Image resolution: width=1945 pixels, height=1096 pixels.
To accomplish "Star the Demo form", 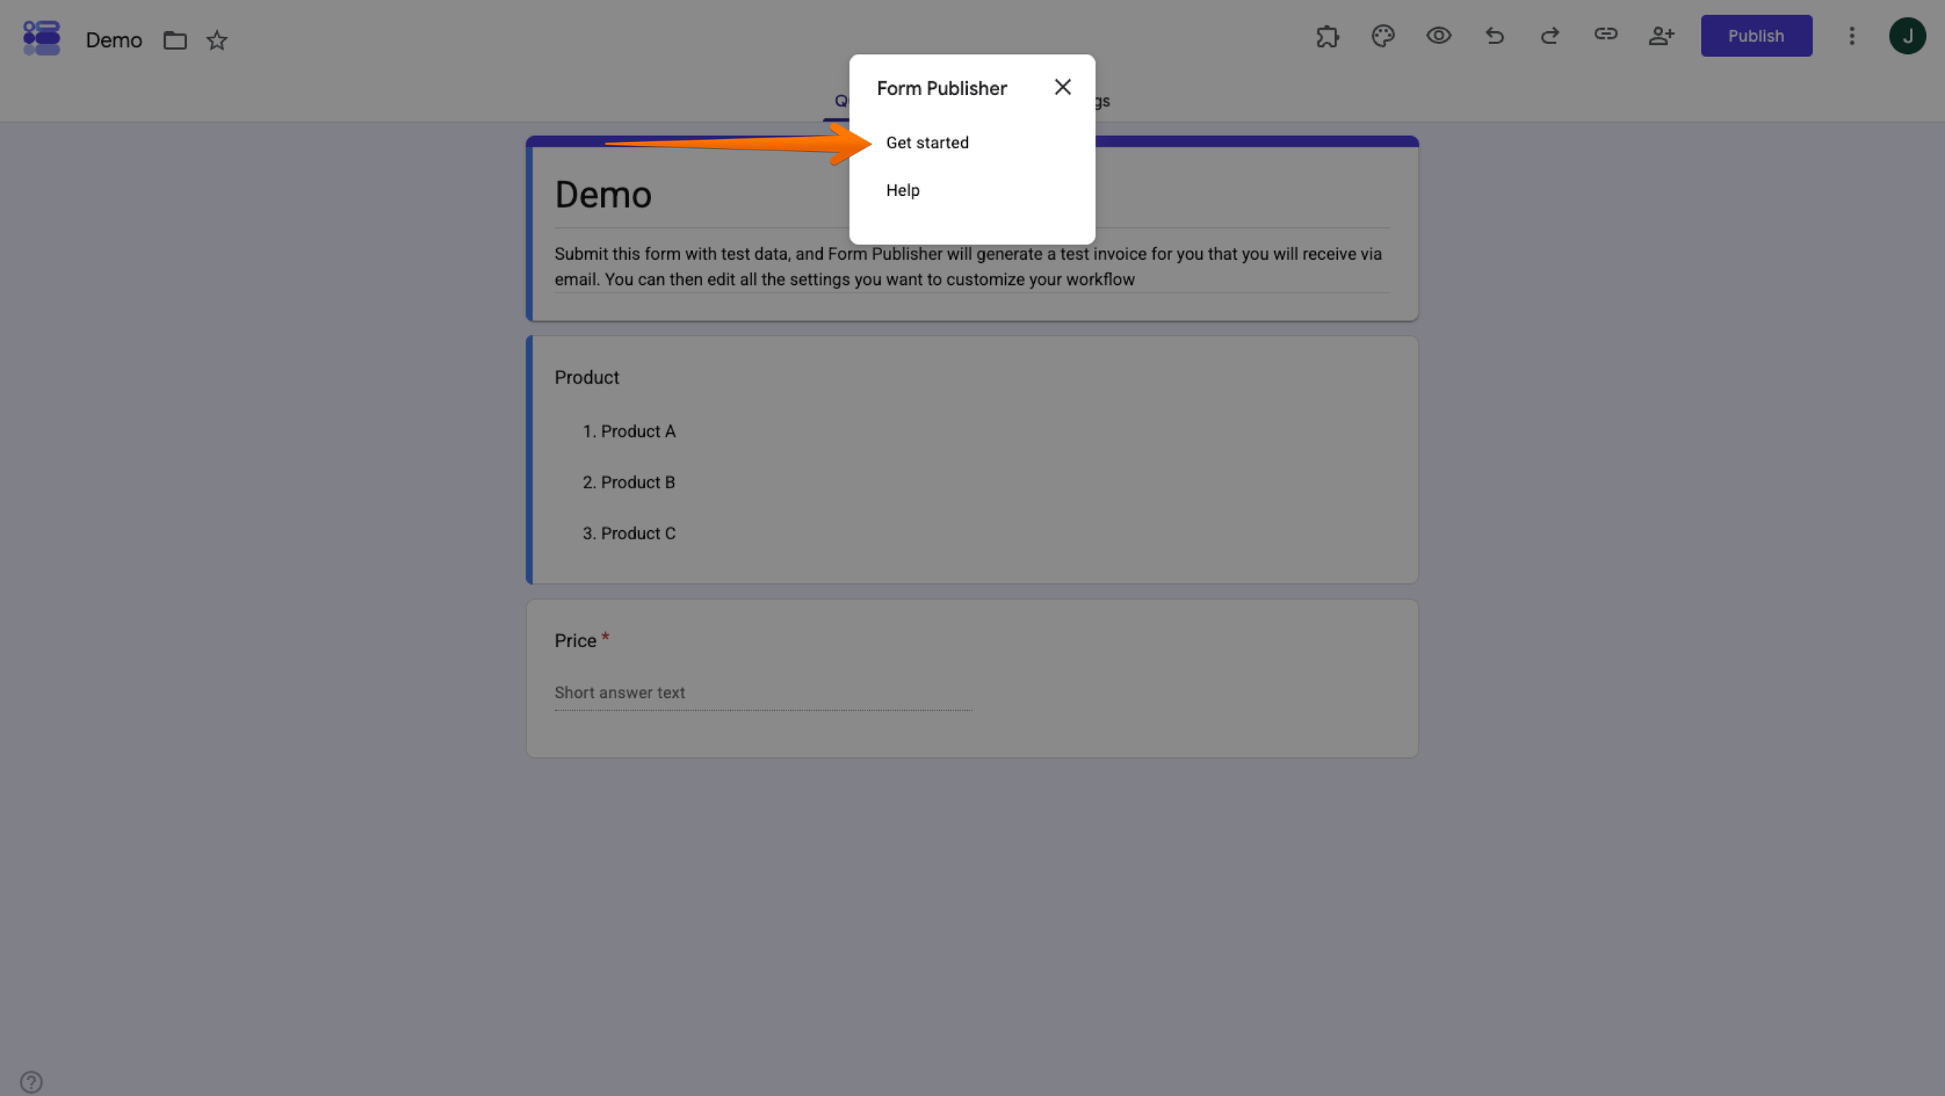I will (x=217, y=40).
